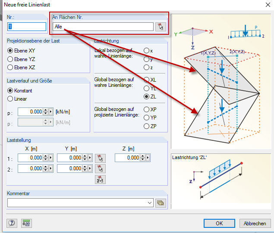Select projected load direction XP
The height and width of the screenshot is (233, 274).
[x=150, y=110]
